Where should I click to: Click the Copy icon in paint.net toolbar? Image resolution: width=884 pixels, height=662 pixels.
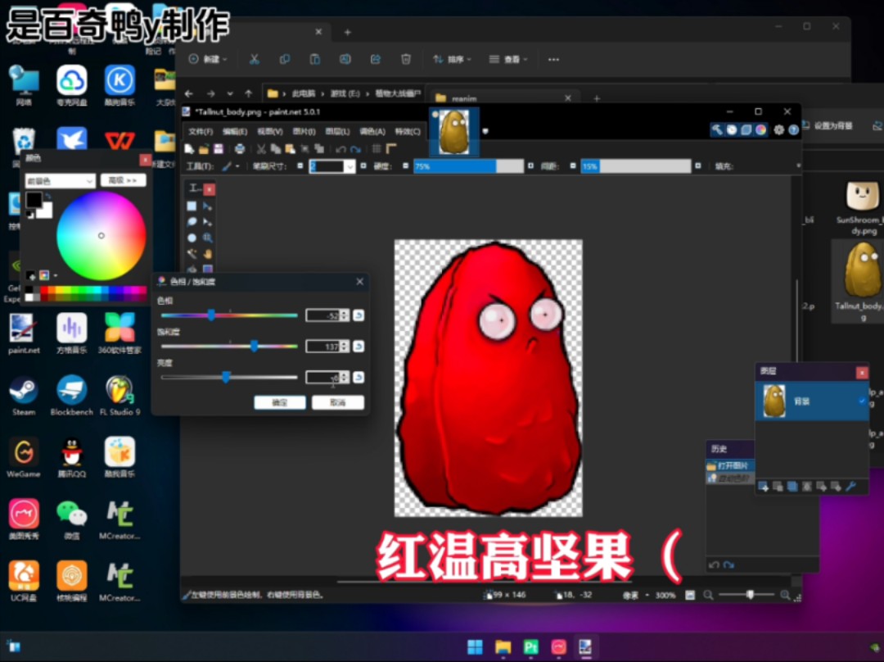click(276, 149)
